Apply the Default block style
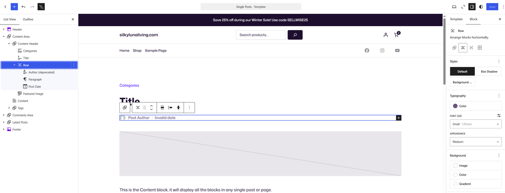The height and width of the screenshot is (193, 505). tap(462, 71)
